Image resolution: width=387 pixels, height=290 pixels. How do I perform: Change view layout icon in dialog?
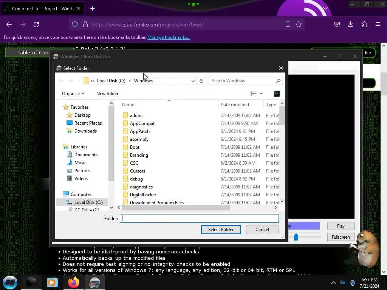(x=253, y=94)
